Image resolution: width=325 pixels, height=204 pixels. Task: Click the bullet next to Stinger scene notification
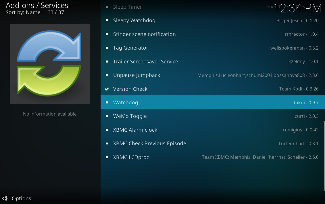tap(107, 34)
